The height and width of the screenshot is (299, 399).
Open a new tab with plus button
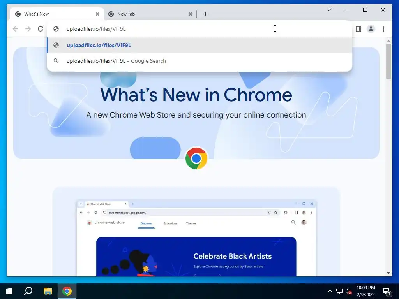click(x=205, y=14)
